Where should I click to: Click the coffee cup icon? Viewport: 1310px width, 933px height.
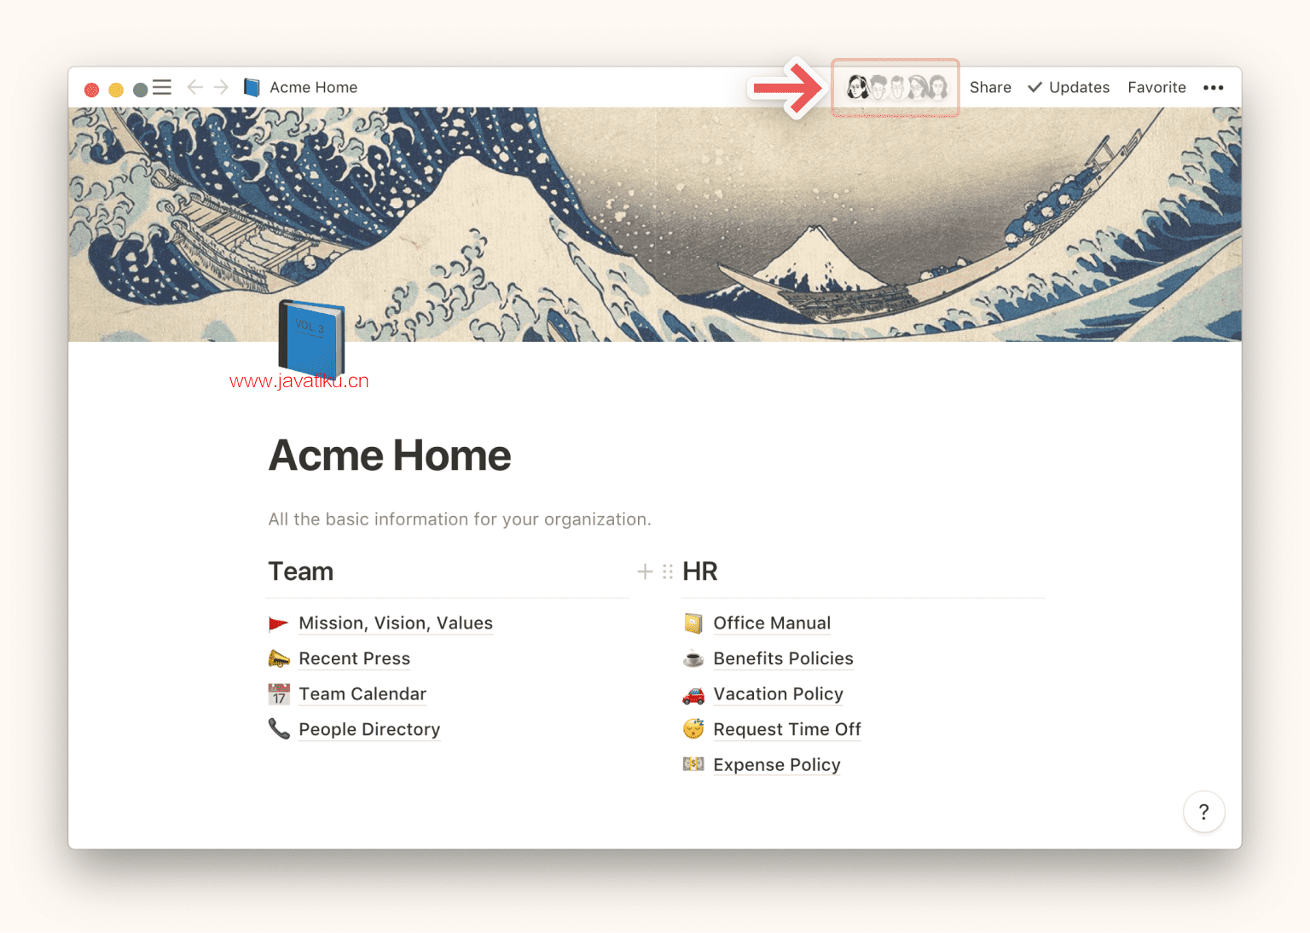click(693, 658)
